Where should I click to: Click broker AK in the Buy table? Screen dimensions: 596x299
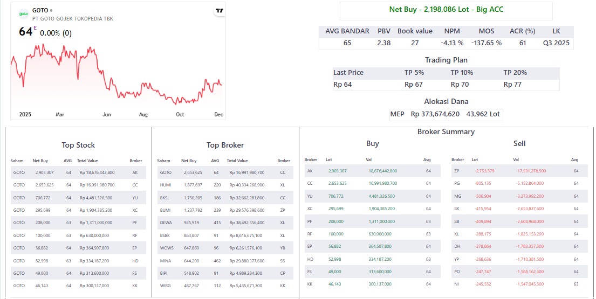pos(310,171)
